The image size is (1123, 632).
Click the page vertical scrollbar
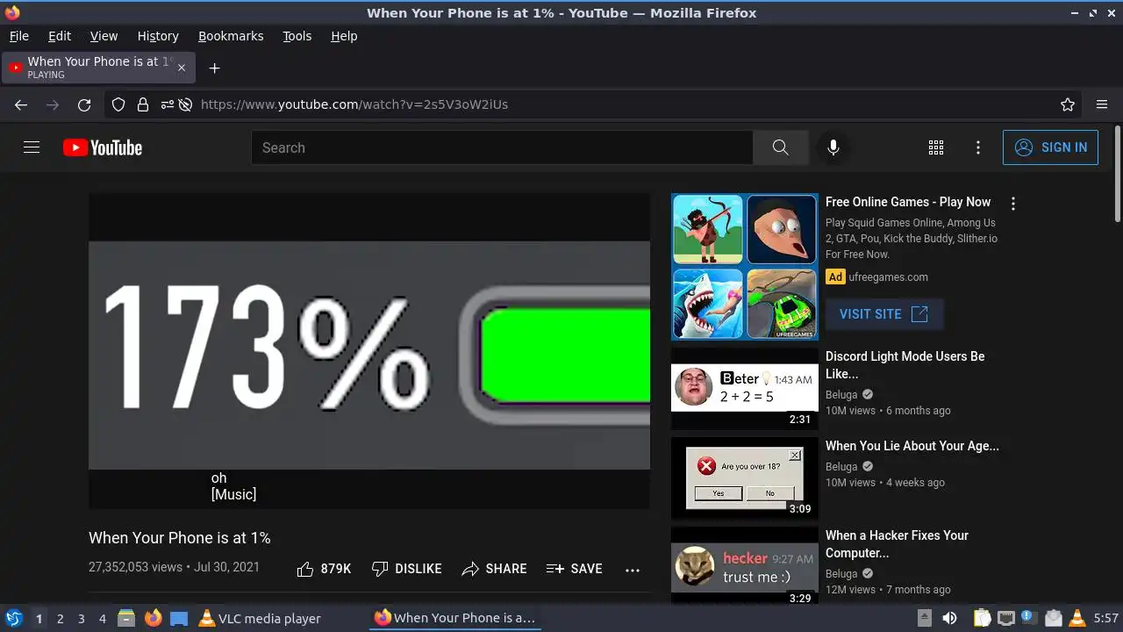1117,174
